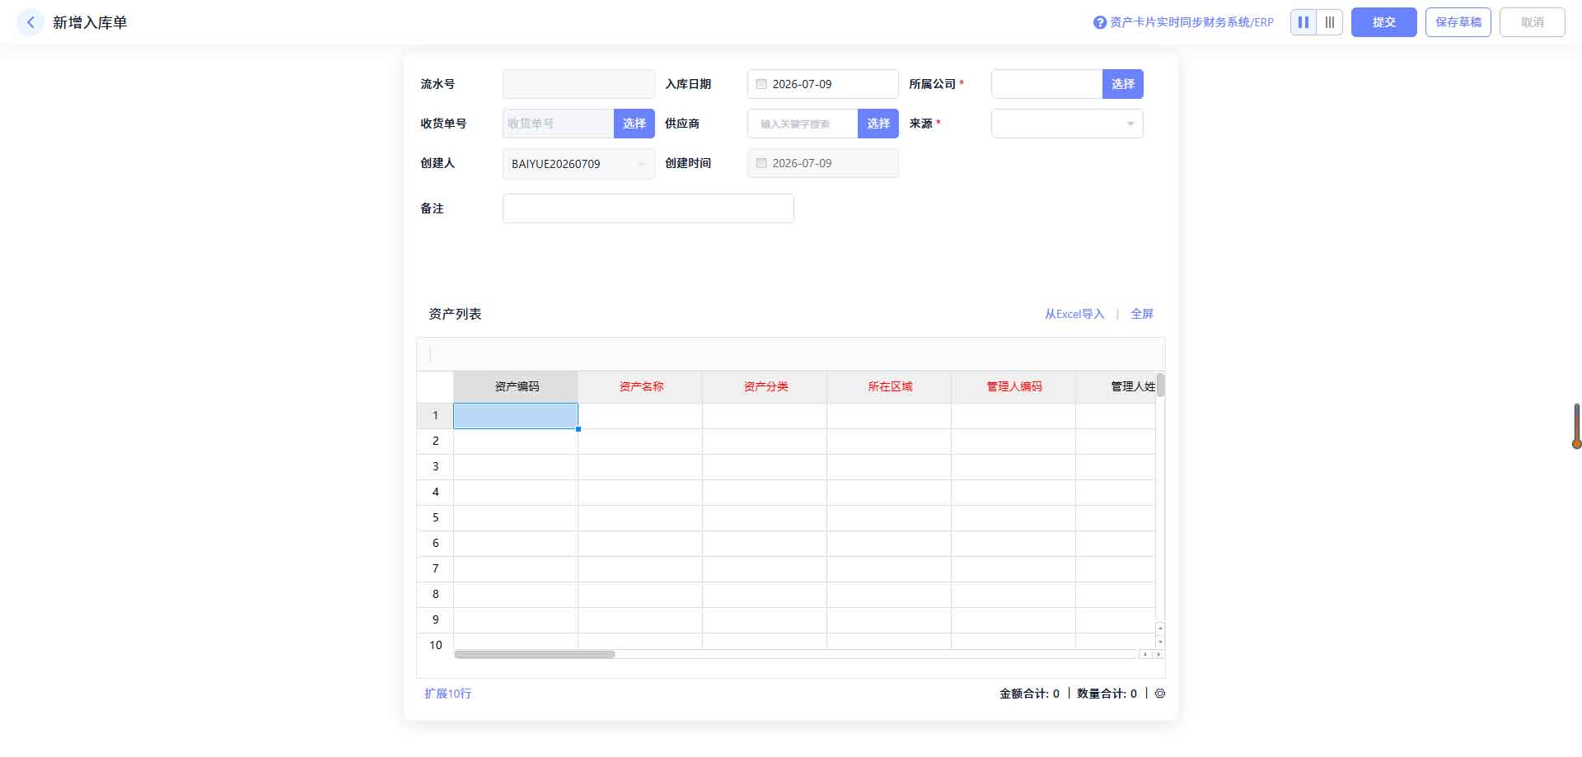Image resolution: width=1582 pixels, height=757 pixels.
Task: Click the 资产名称 cell in row 2
Action: coord(640,442)
